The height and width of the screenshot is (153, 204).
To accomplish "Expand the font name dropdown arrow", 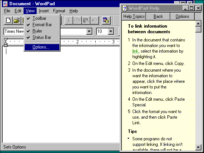I will (x=89, y=31).
